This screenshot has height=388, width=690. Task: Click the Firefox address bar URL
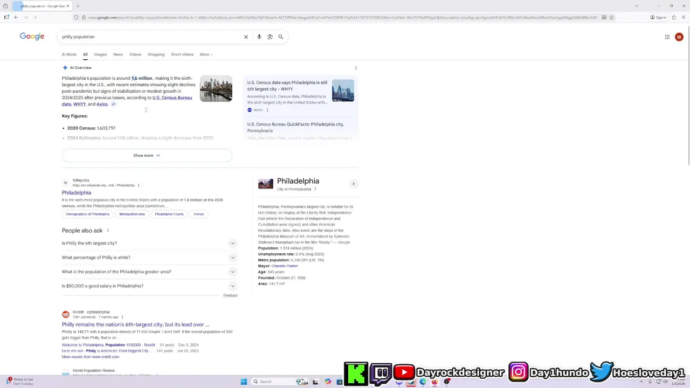[342, 17]
